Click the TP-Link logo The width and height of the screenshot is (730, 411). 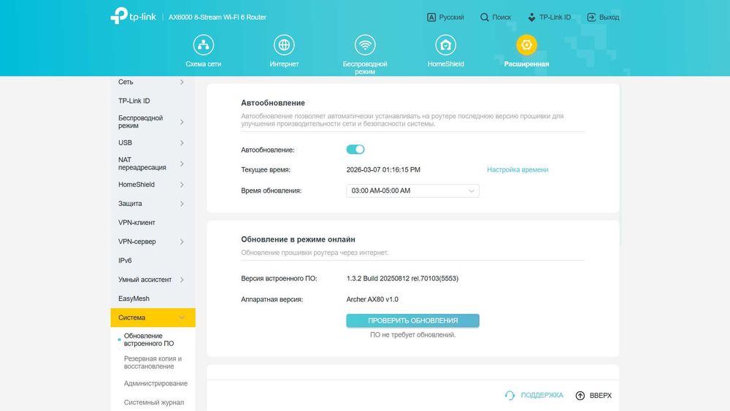(133, 16)
